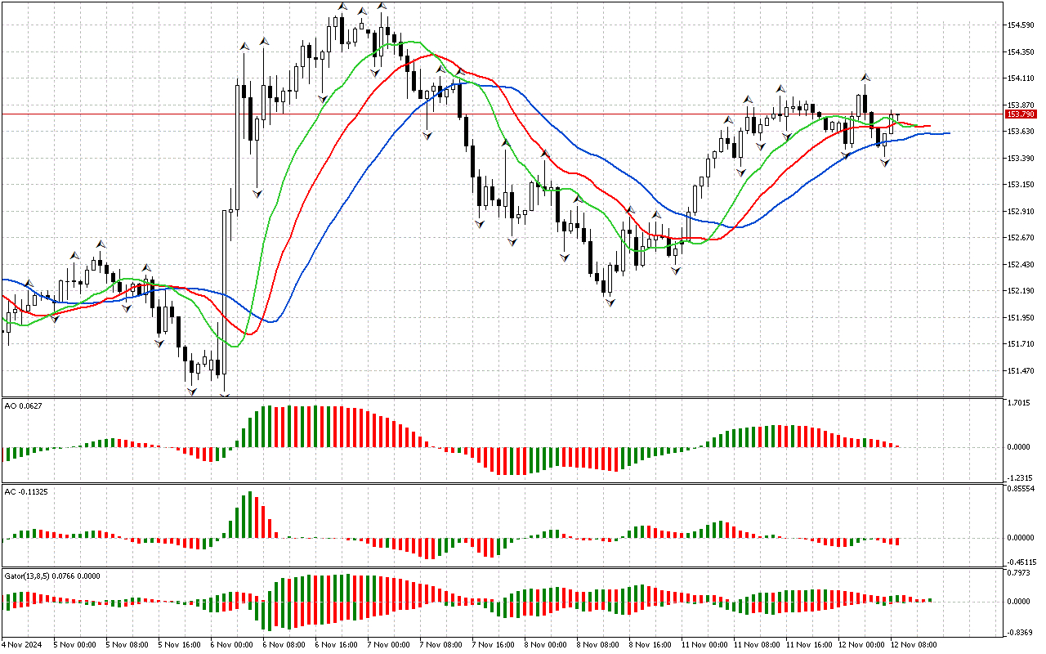Click the 8 Nov 08:00 time label
The image size is (1046, 654).
pyautogui.click(x=600, y=644)
